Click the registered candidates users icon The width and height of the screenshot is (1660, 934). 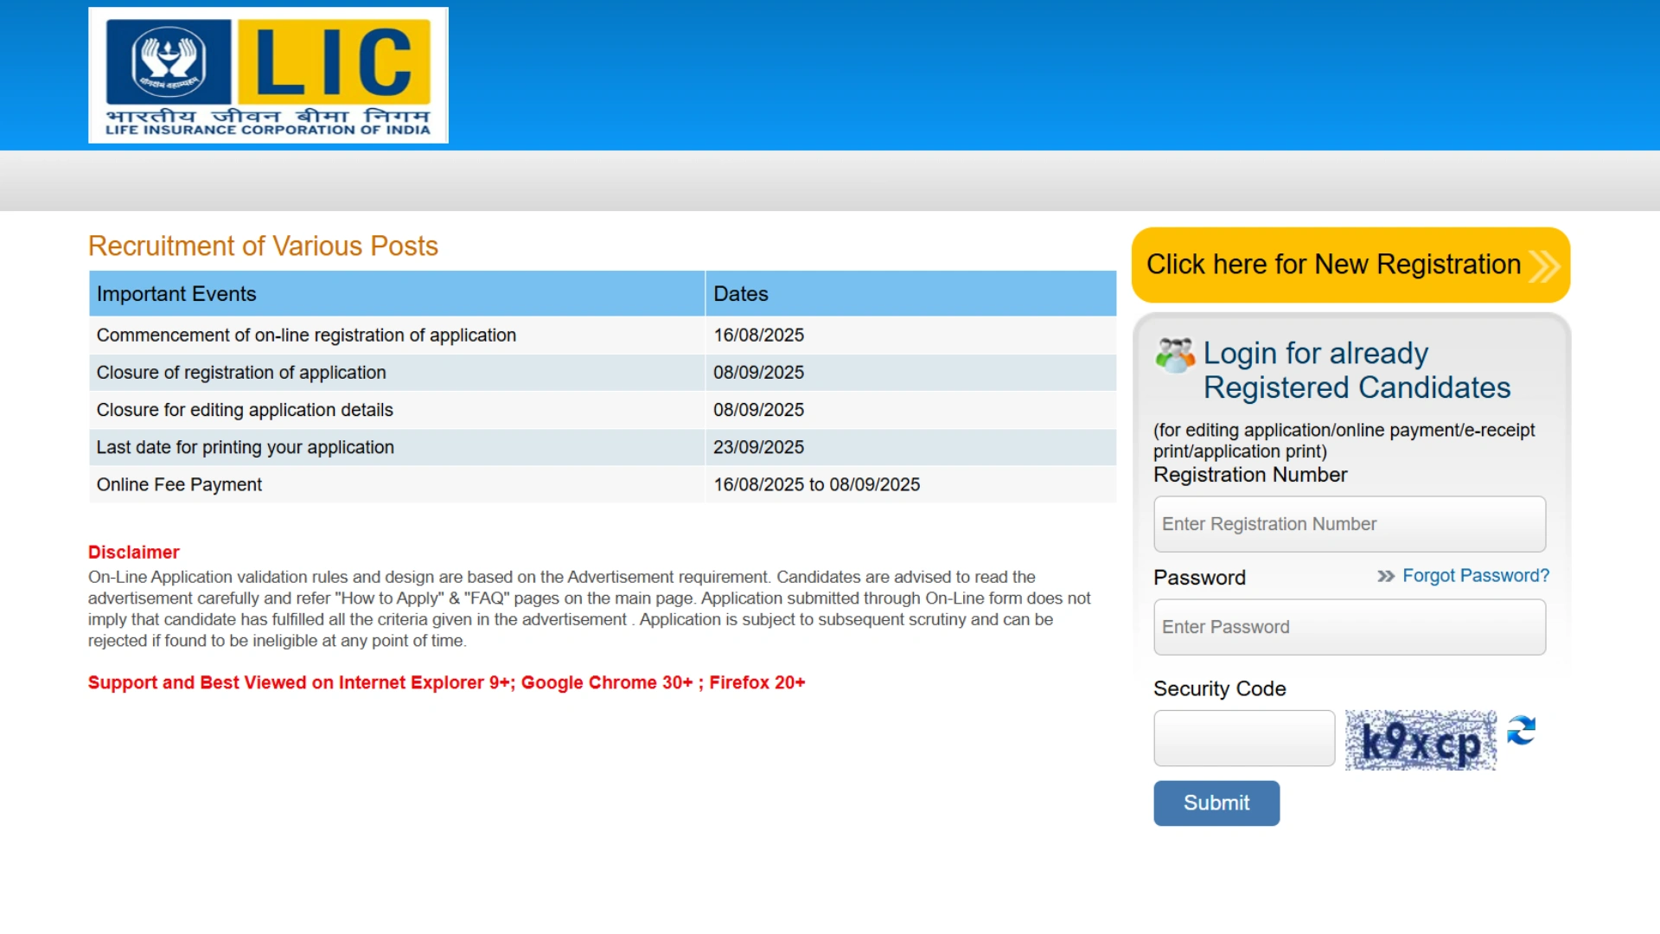point(1174,355)
